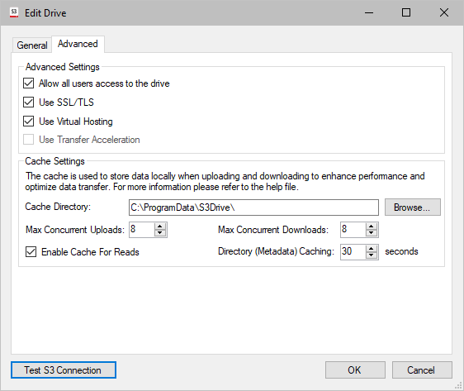This screenshot has height=391, width=464.
Task: Uncheck the Use SSL/TLS checkbox
Action: (28, 103)
